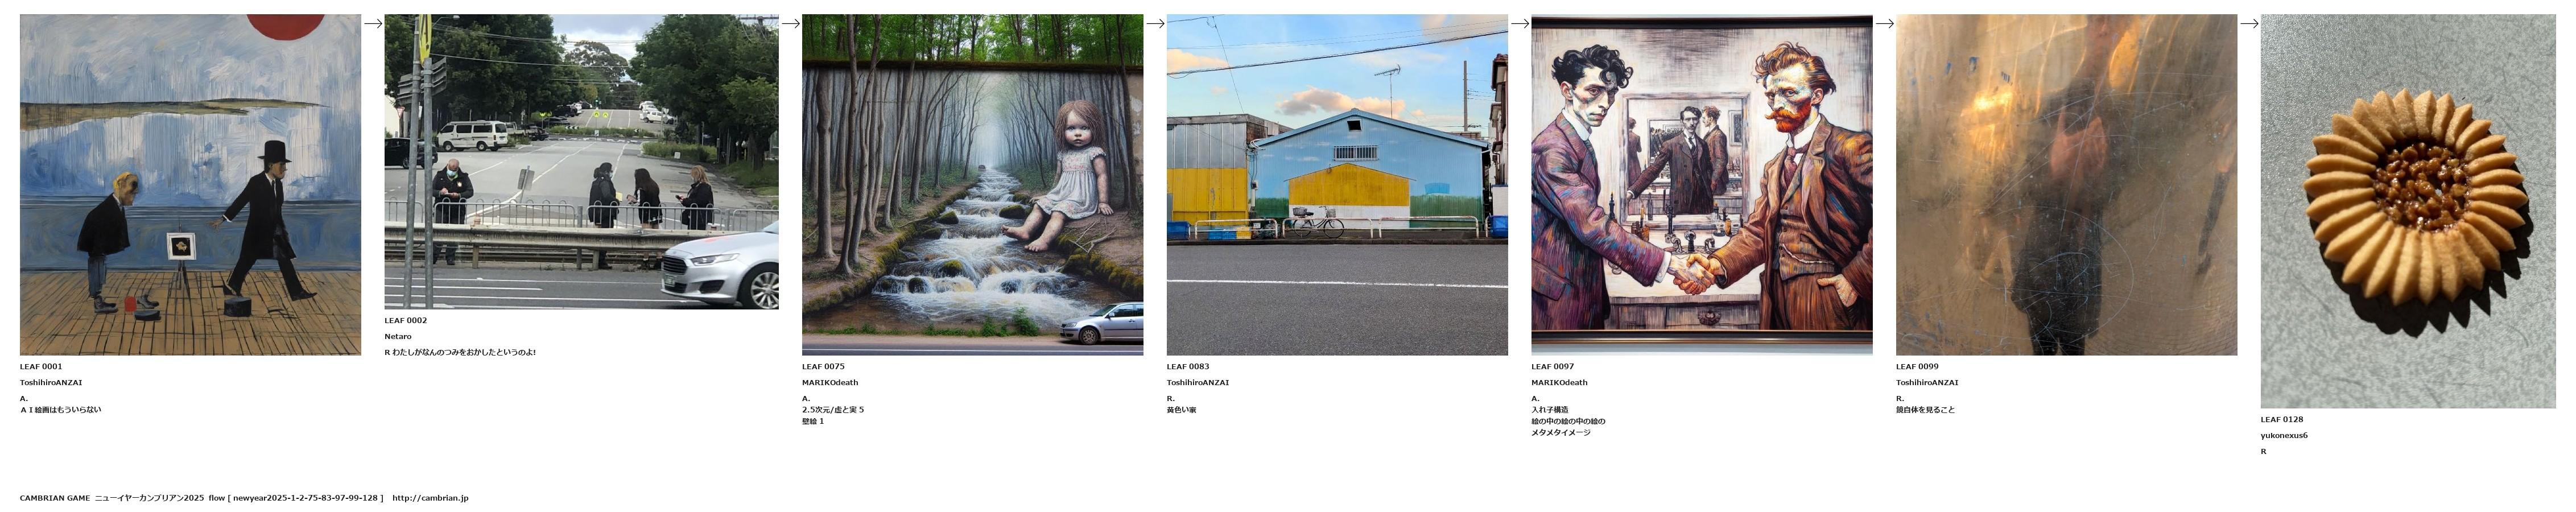Open the LEAF 0099 blurry reflection image
Viewport: 2576px width, 512px height.
coord(2066,185)
